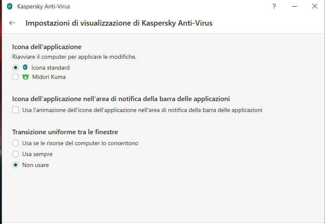Click the 'Non usare' label text
This screenshot has height=224, width=325.
[36, 165]
